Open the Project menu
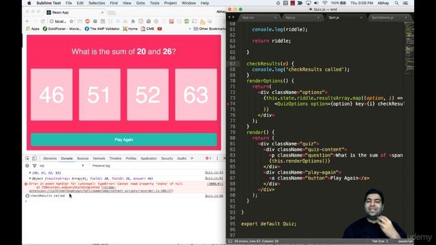Viewport: 436px width, 245px height. 170,3
